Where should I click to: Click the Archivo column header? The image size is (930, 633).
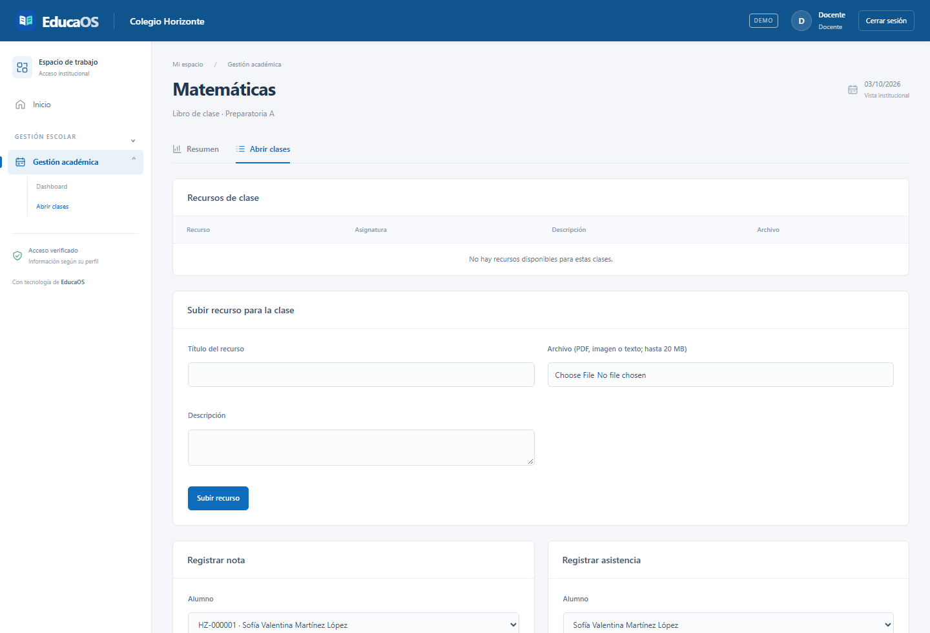(769, 230)
